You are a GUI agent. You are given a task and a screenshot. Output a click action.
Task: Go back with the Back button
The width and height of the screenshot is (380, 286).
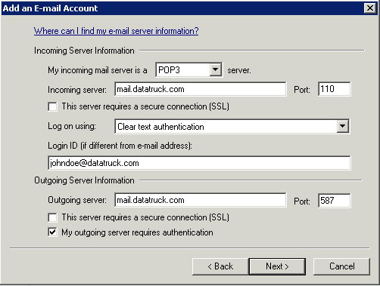coord(220,266)
